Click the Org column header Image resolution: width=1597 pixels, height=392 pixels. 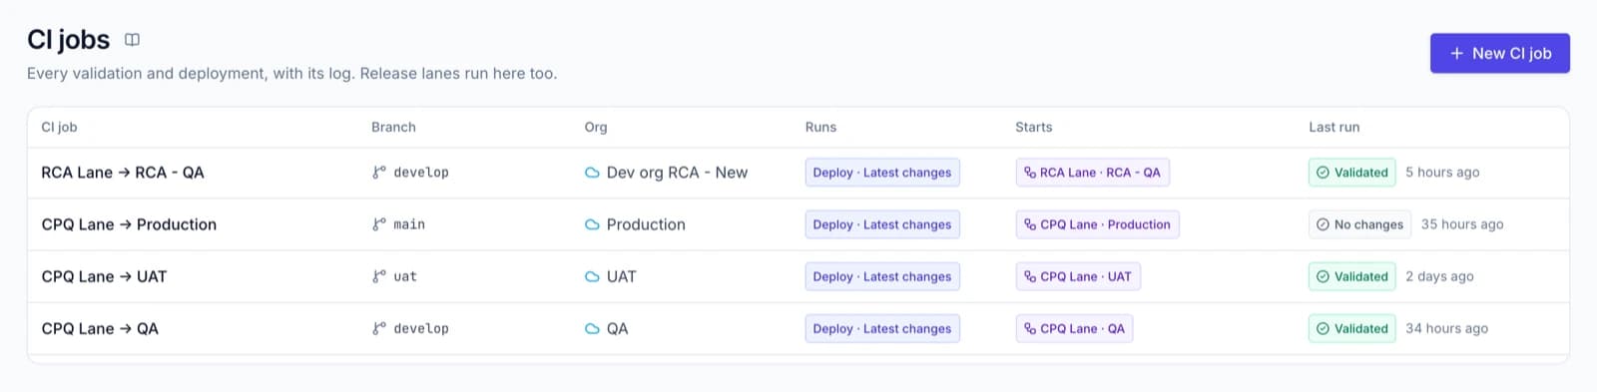click(596, 127)
